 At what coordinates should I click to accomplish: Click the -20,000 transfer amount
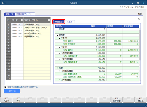pos(118,77)
